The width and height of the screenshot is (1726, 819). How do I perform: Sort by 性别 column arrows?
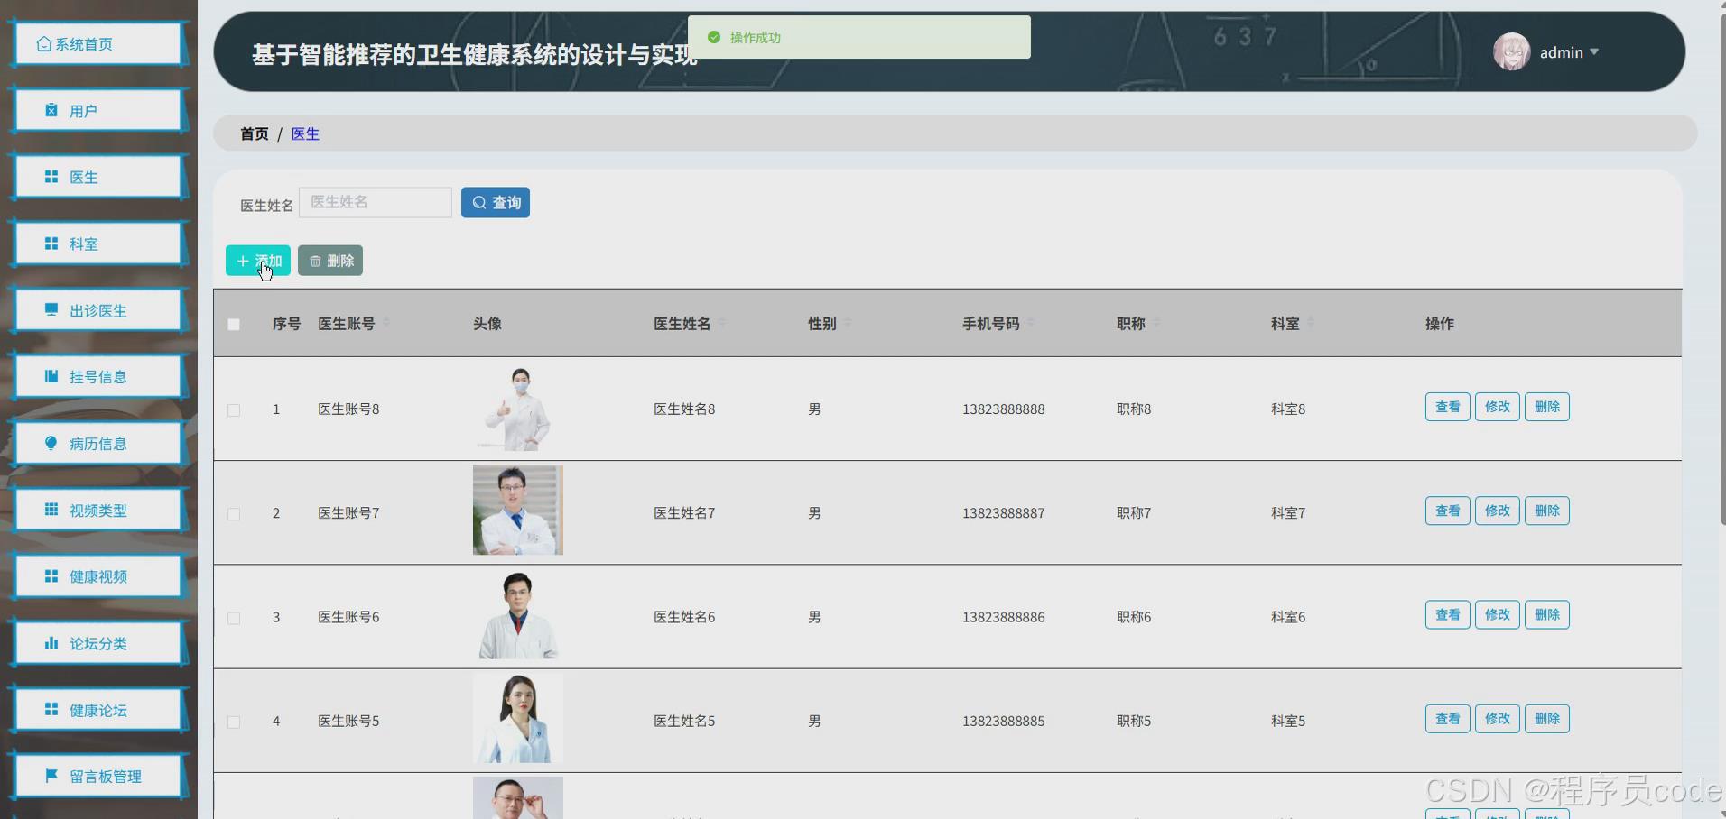pos(848,322)
